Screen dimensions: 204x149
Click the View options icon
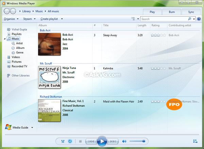[133, 19]
